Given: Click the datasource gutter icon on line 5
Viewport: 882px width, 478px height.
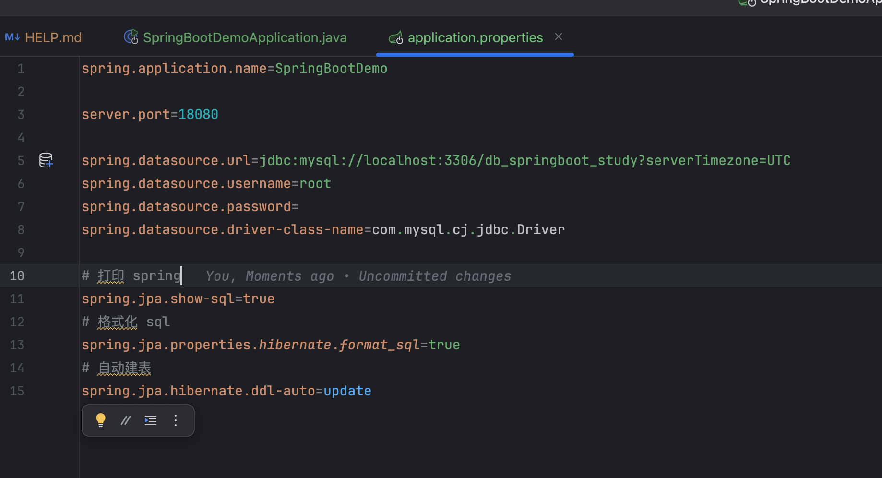Looking at the screenshot, I should pyautogui.click(x=46, y=160).
